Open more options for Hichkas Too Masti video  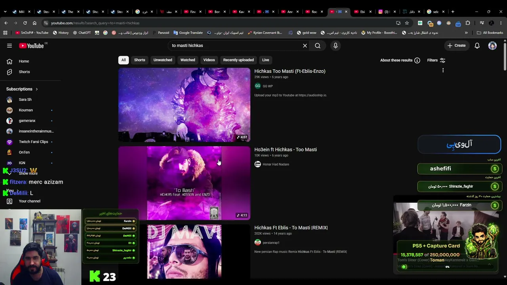click(443, 70)
